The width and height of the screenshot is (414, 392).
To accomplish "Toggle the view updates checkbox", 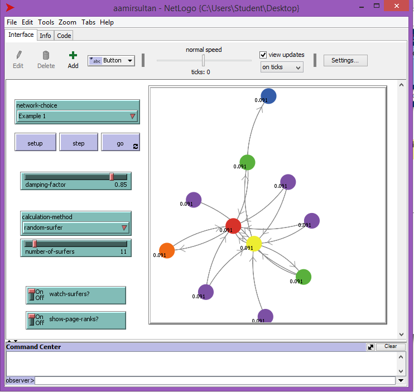I will pyautogui.click(x=264, y=55).
